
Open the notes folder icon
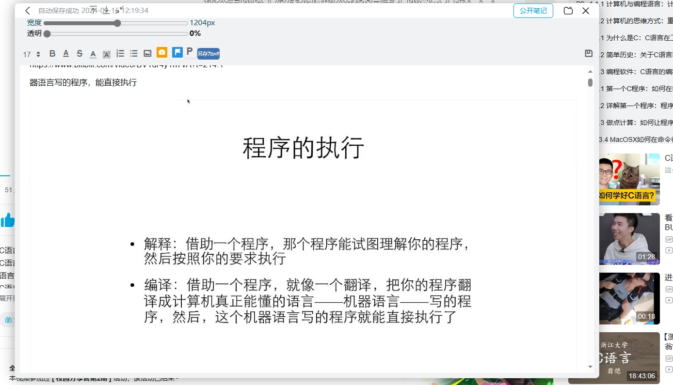click(568, 11)
